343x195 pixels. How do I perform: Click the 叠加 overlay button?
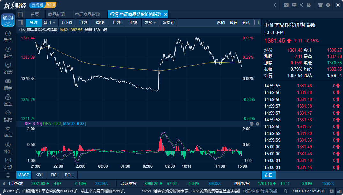pyautogui.click(x=221, y=23)
